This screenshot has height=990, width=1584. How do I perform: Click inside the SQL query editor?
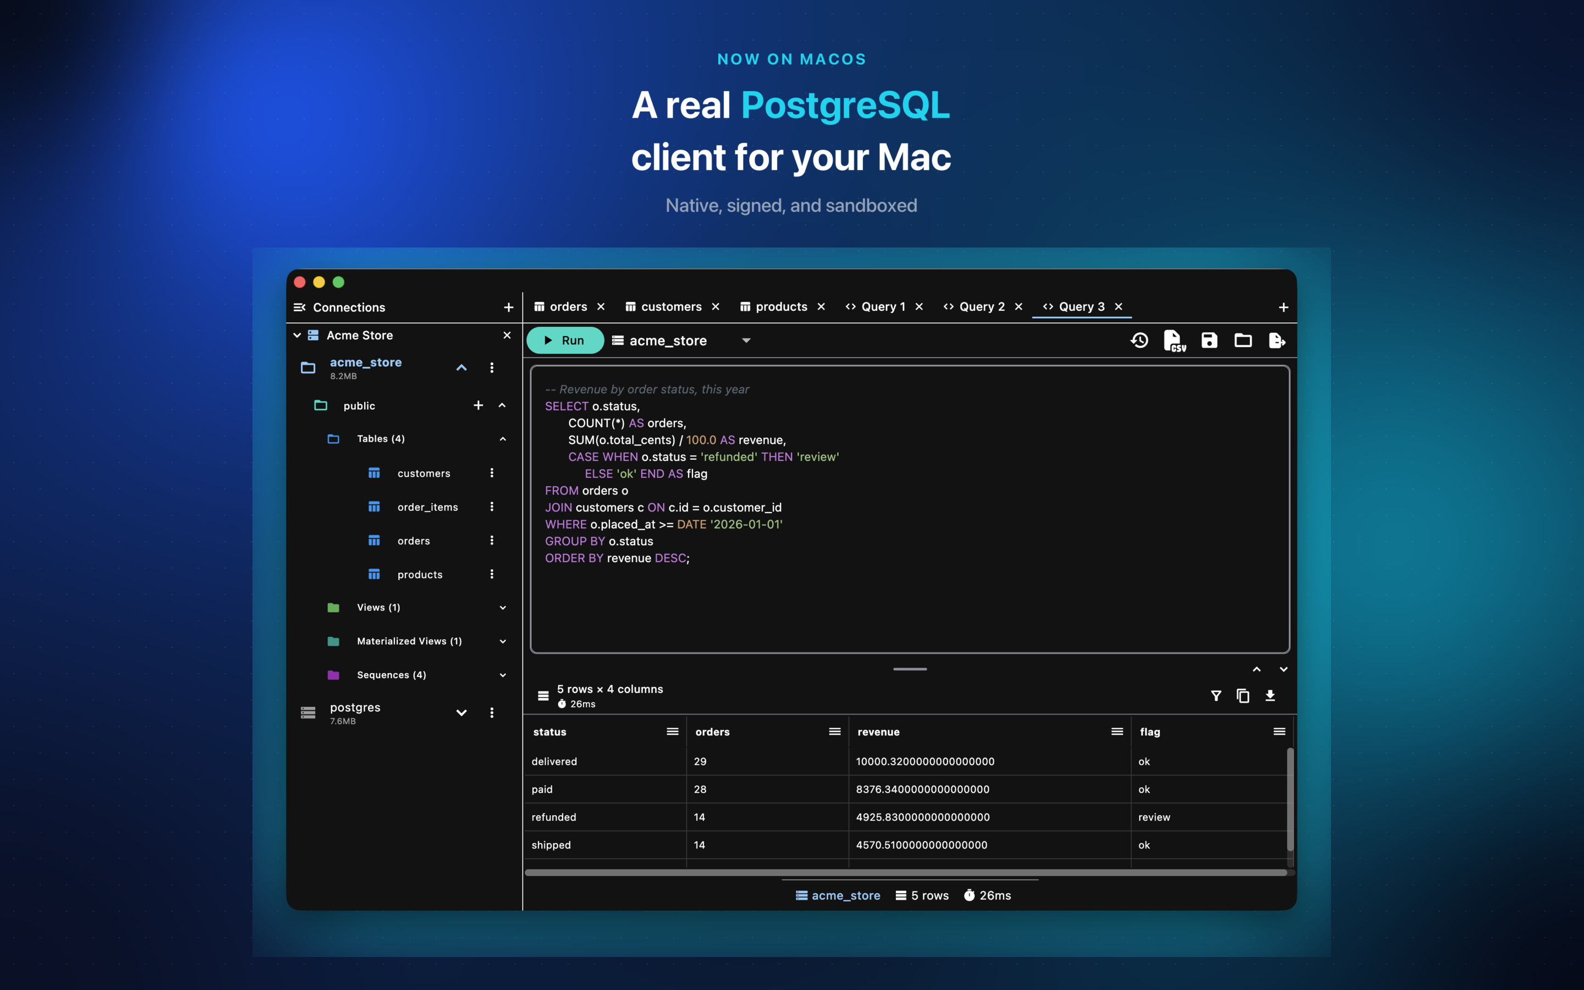tap(910, 509)
